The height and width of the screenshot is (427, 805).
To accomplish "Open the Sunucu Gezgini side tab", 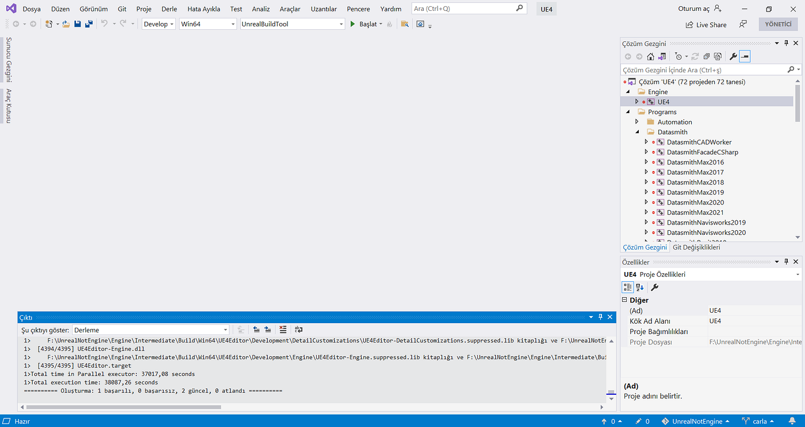I will [x=9, y=60].
